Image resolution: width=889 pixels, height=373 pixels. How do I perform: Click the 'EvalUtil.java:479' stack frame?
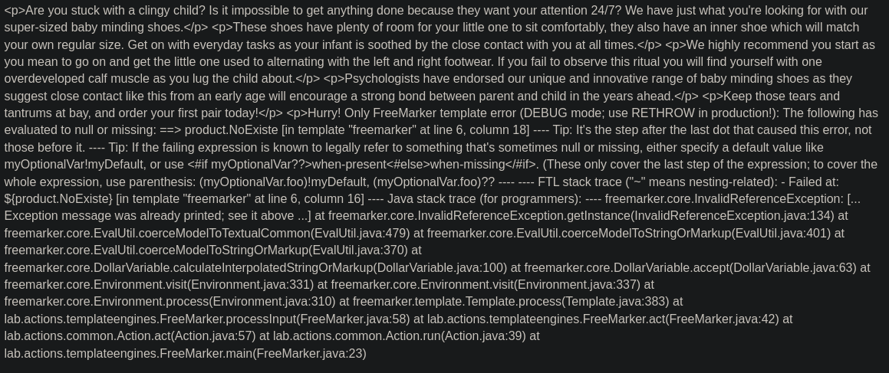point(361,233)
